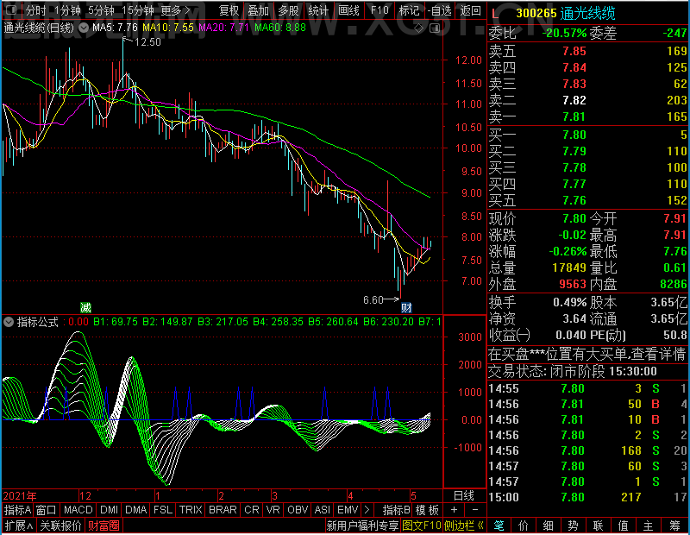Click the blue 财 marker on the chart

tap(406, 307)
